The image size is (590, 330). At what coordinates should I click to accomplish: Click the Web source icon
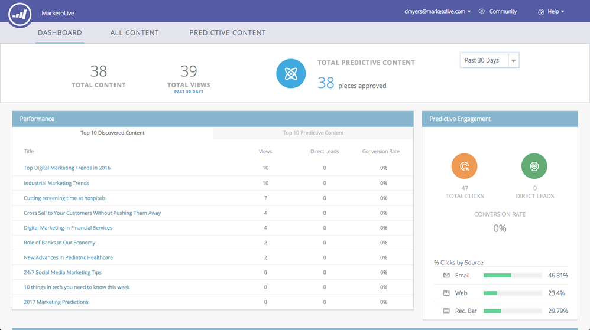tap(446, 293)
